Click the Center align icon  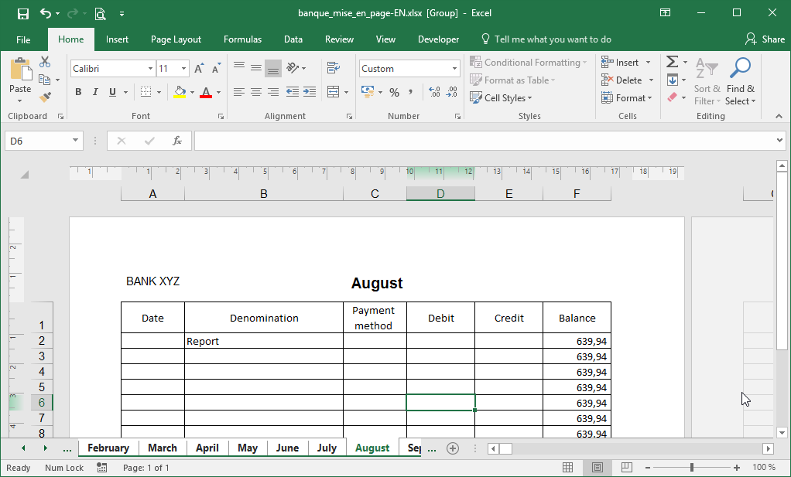pyautogui.click(x=256, y=92)
